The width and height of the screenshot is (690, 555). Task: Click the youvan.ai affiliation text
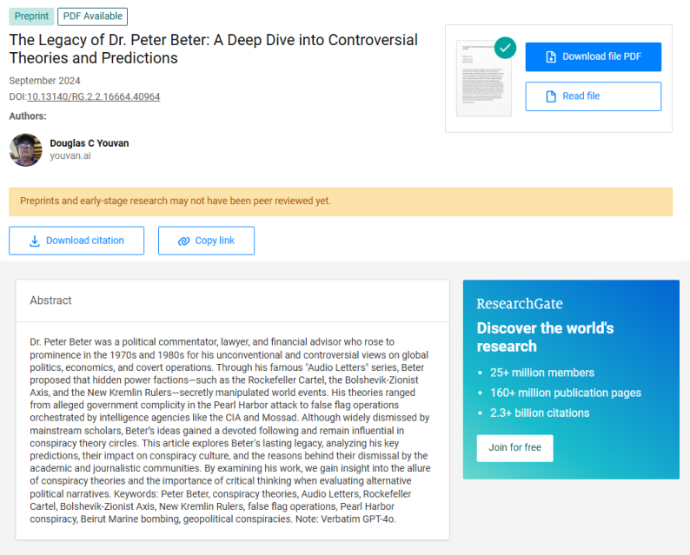pos(70,156)
